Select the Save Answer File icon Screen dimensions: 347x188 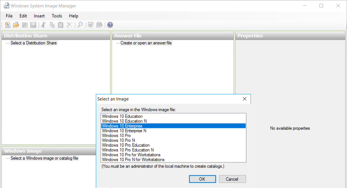click(33, 25)
